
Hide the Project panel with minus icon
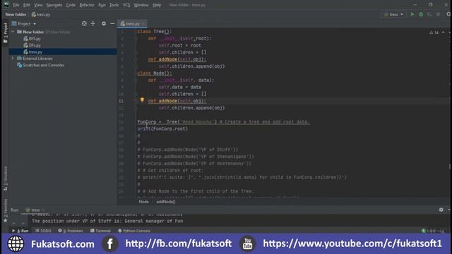coord(112,23)
